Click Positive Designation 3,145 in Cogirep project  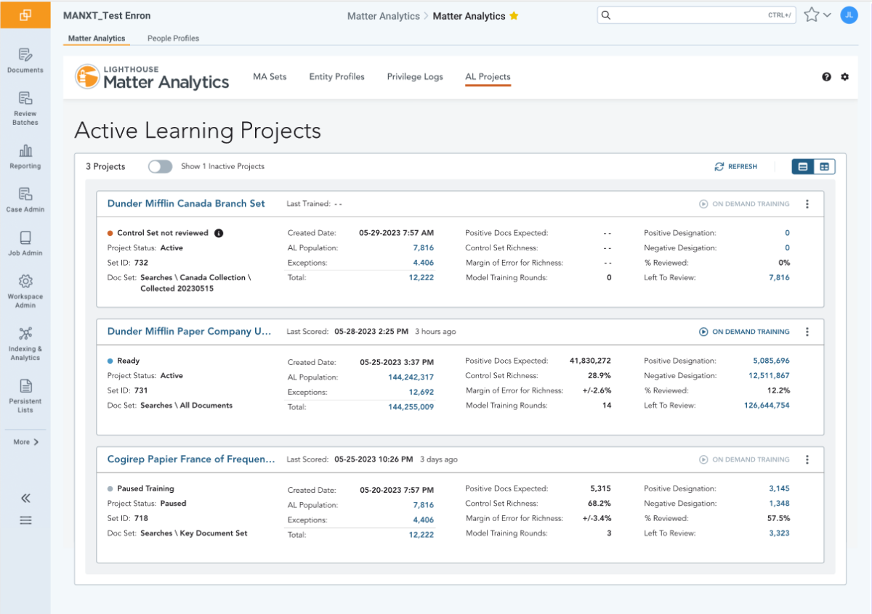[780, 488]
